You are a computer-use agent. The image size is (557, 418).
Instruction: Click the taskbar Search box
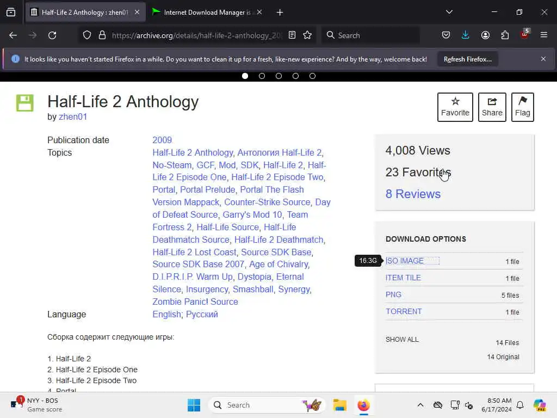click(267, 405)
